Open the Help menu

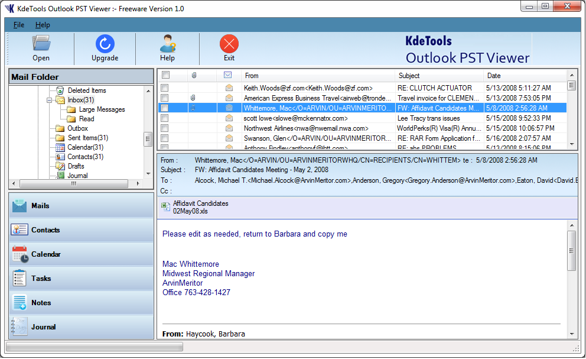pyautogui.click(x=43, y=25)
